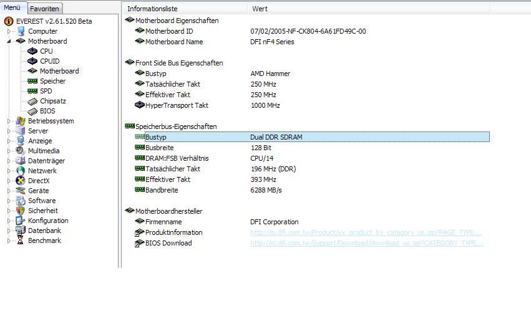Click the BIOS Download link icon
The image size is (531, 319).
[x=140, y=243]
